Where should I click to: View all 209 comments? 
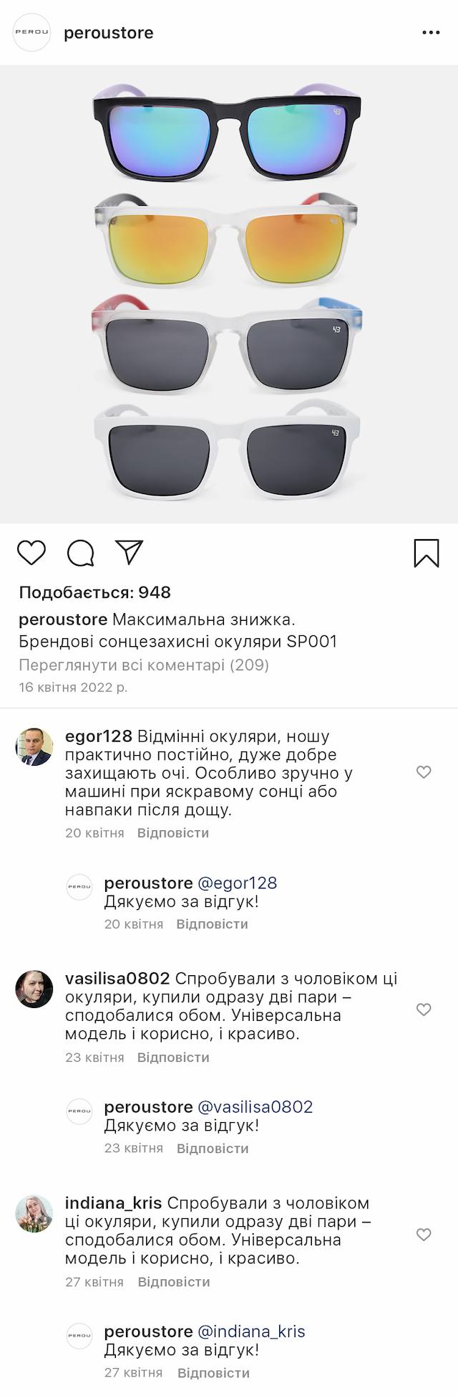(x=144, y=665)
